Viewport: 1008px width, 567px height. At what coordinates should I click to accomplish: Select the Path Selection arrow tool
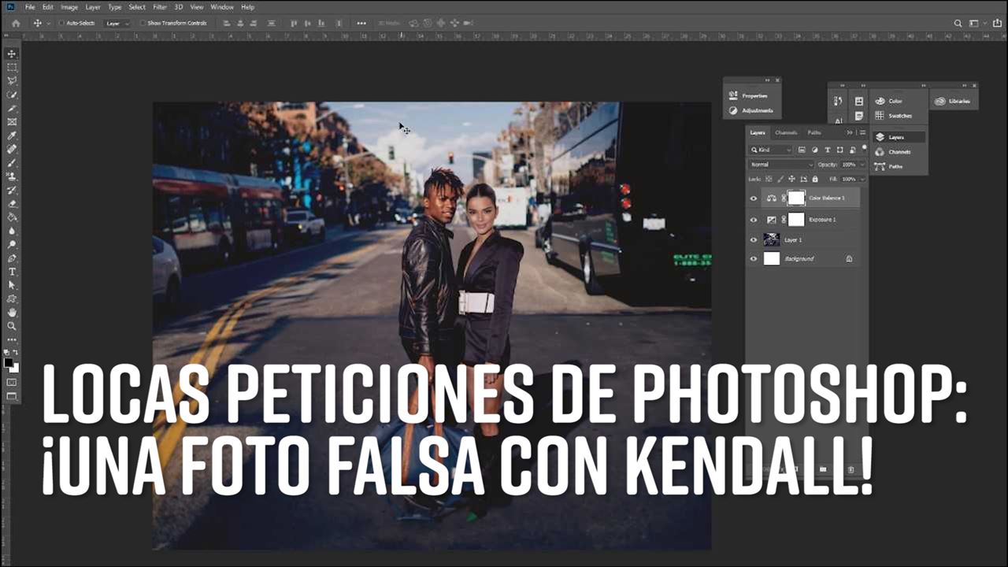[12, 285]
